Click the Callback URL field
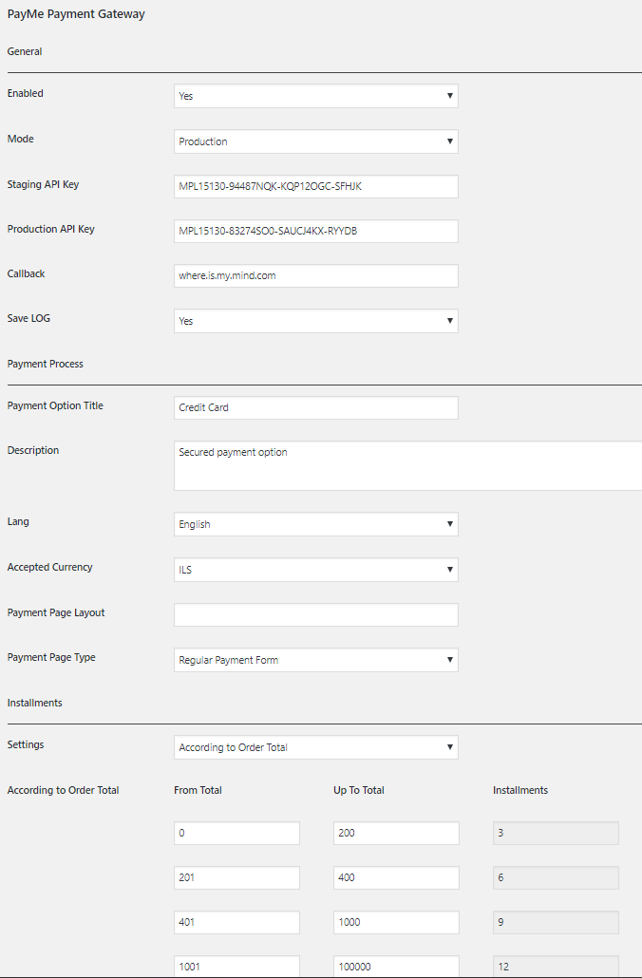The height and width of the screenshot is (978, 642). click(x=315, y=275)
